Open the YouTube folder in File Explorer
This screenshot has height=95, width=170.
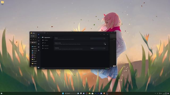34,64
